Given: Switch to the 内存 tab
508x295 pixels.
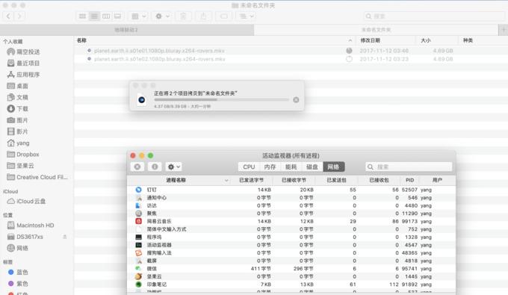Looking at the screenshot, I should tap(270, 167).
